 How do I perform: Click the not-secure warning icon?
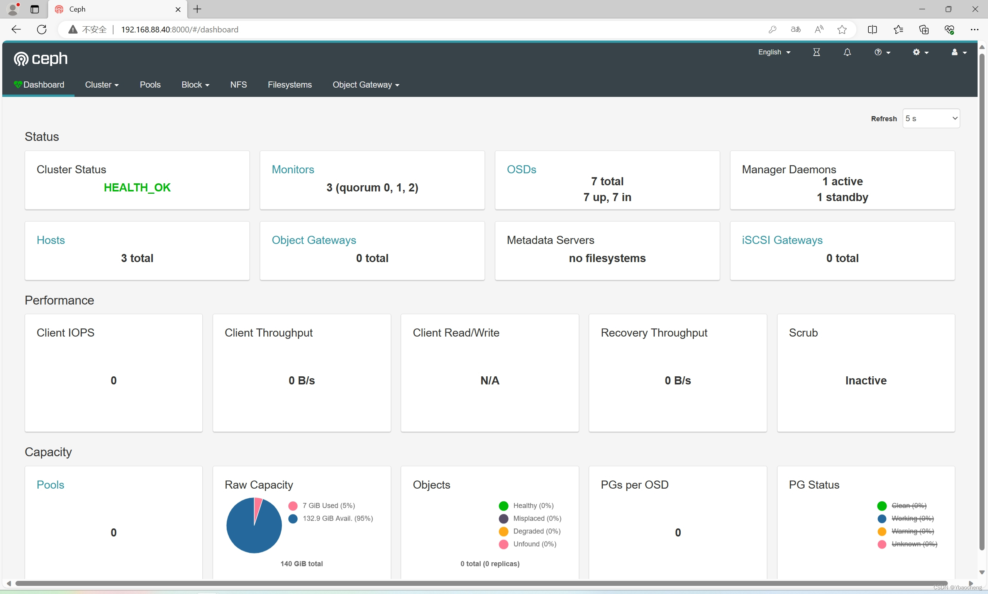click(x=73, y=29)
